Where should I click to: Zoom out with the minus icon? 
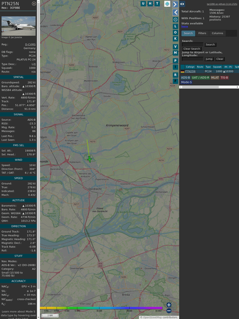(169, 311)
